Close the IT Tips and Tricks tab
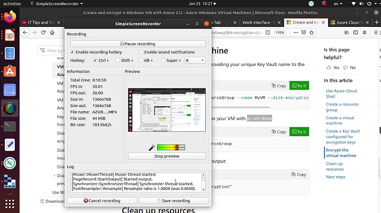 point(59,22)
